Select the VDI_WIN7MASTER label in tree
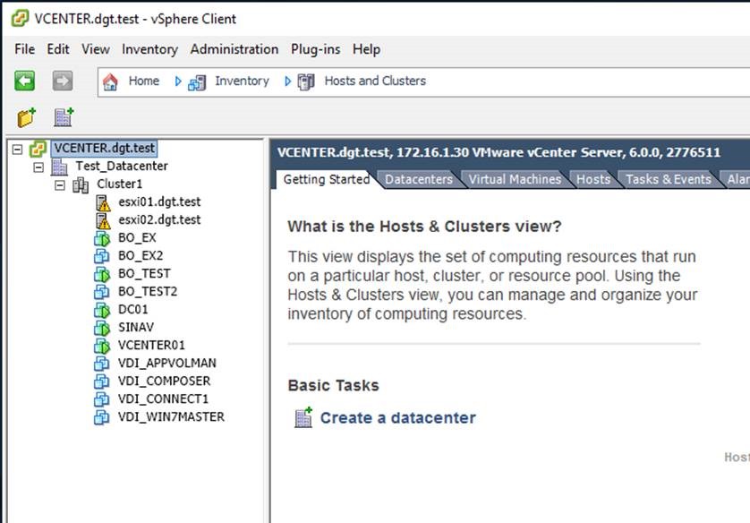This screenshot has width=750, height=523. point(171,416)
